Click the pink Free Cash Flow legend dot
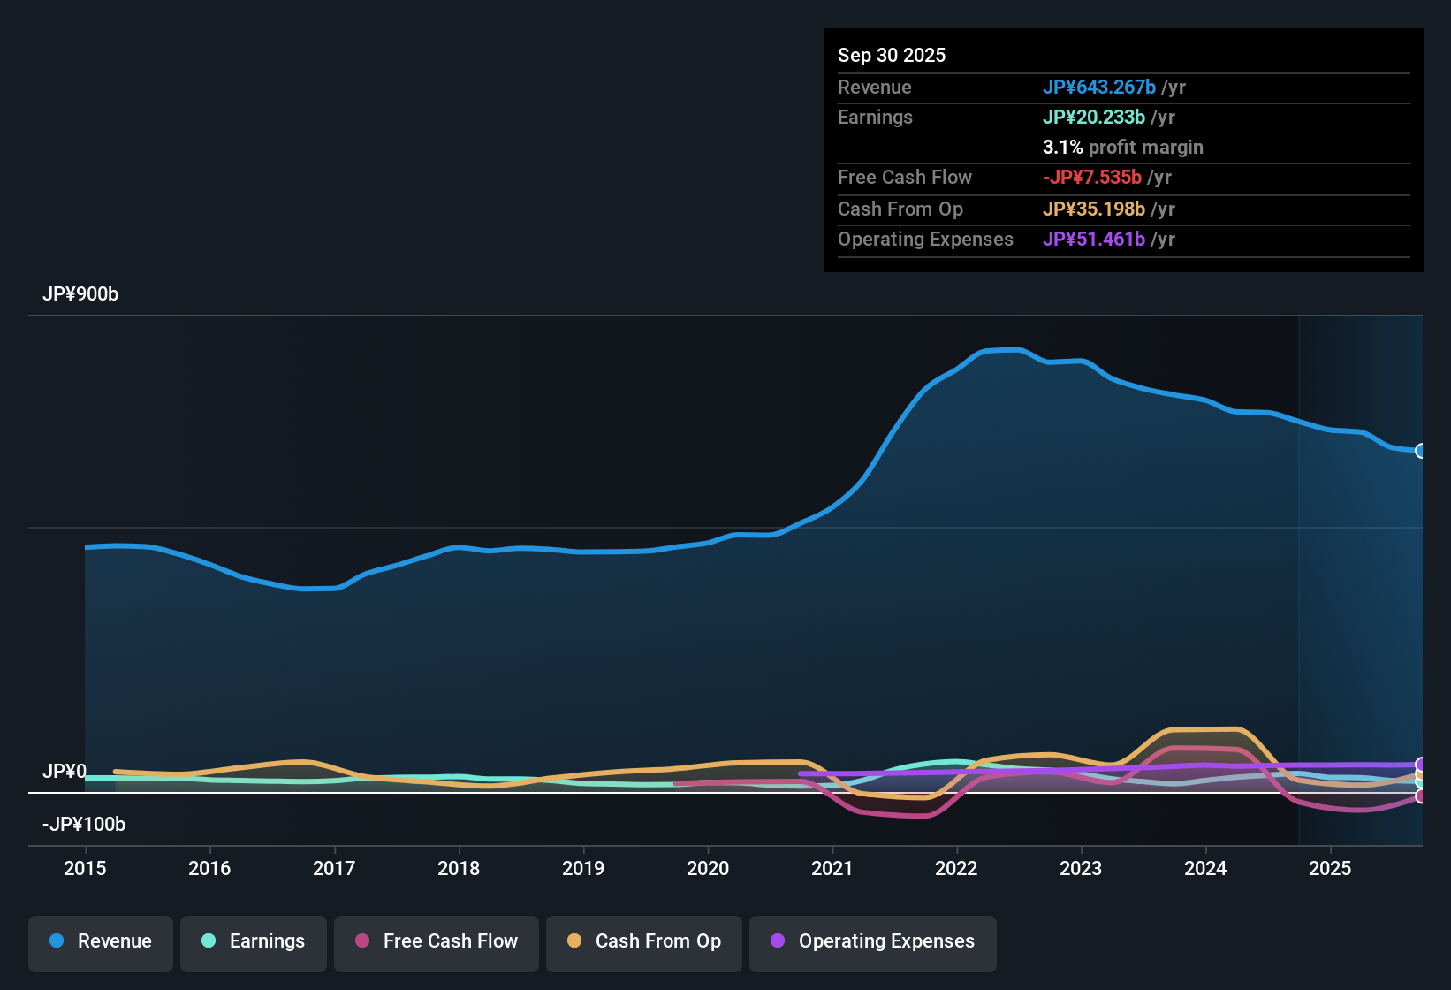 (x=361, y=941)
